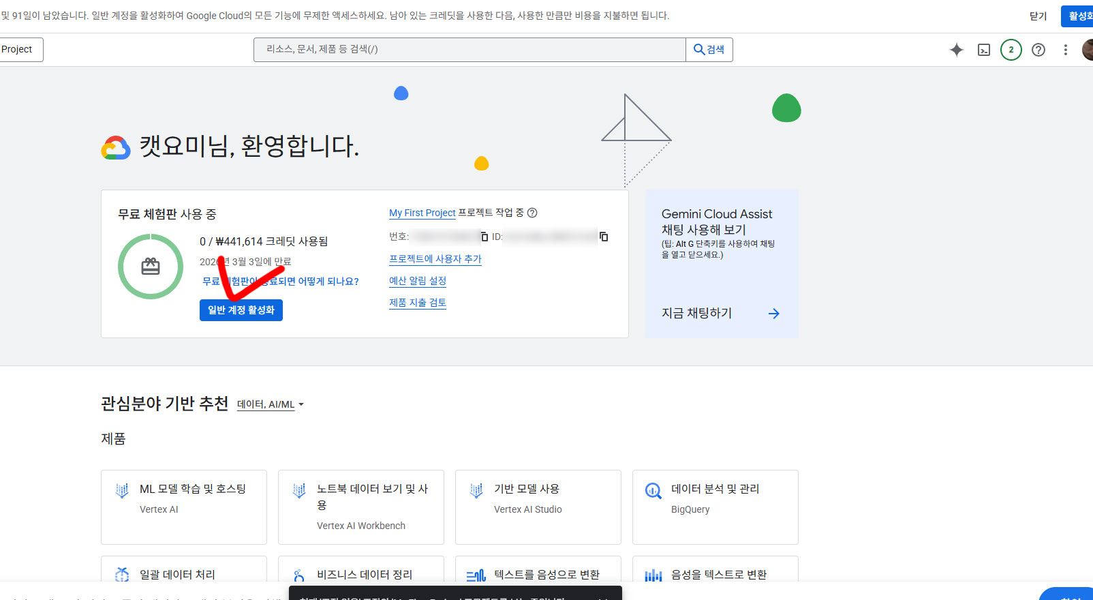
Task: Click BigQuery icon on 데이터 분석 card
Action: pyautogui.click(x=653, y=490)
